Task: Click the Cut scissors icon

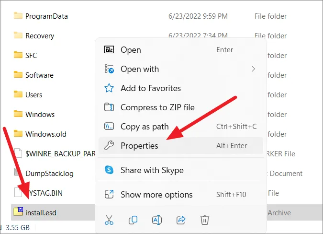Action: [x=109, y=220]
